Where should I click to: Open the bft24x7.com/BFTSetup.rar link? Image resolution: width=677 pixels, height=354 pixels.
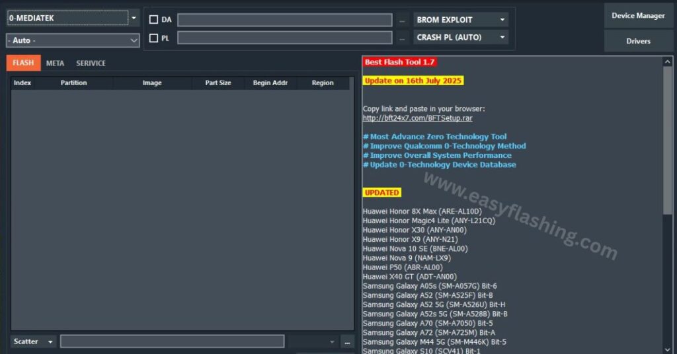(418, 118)
